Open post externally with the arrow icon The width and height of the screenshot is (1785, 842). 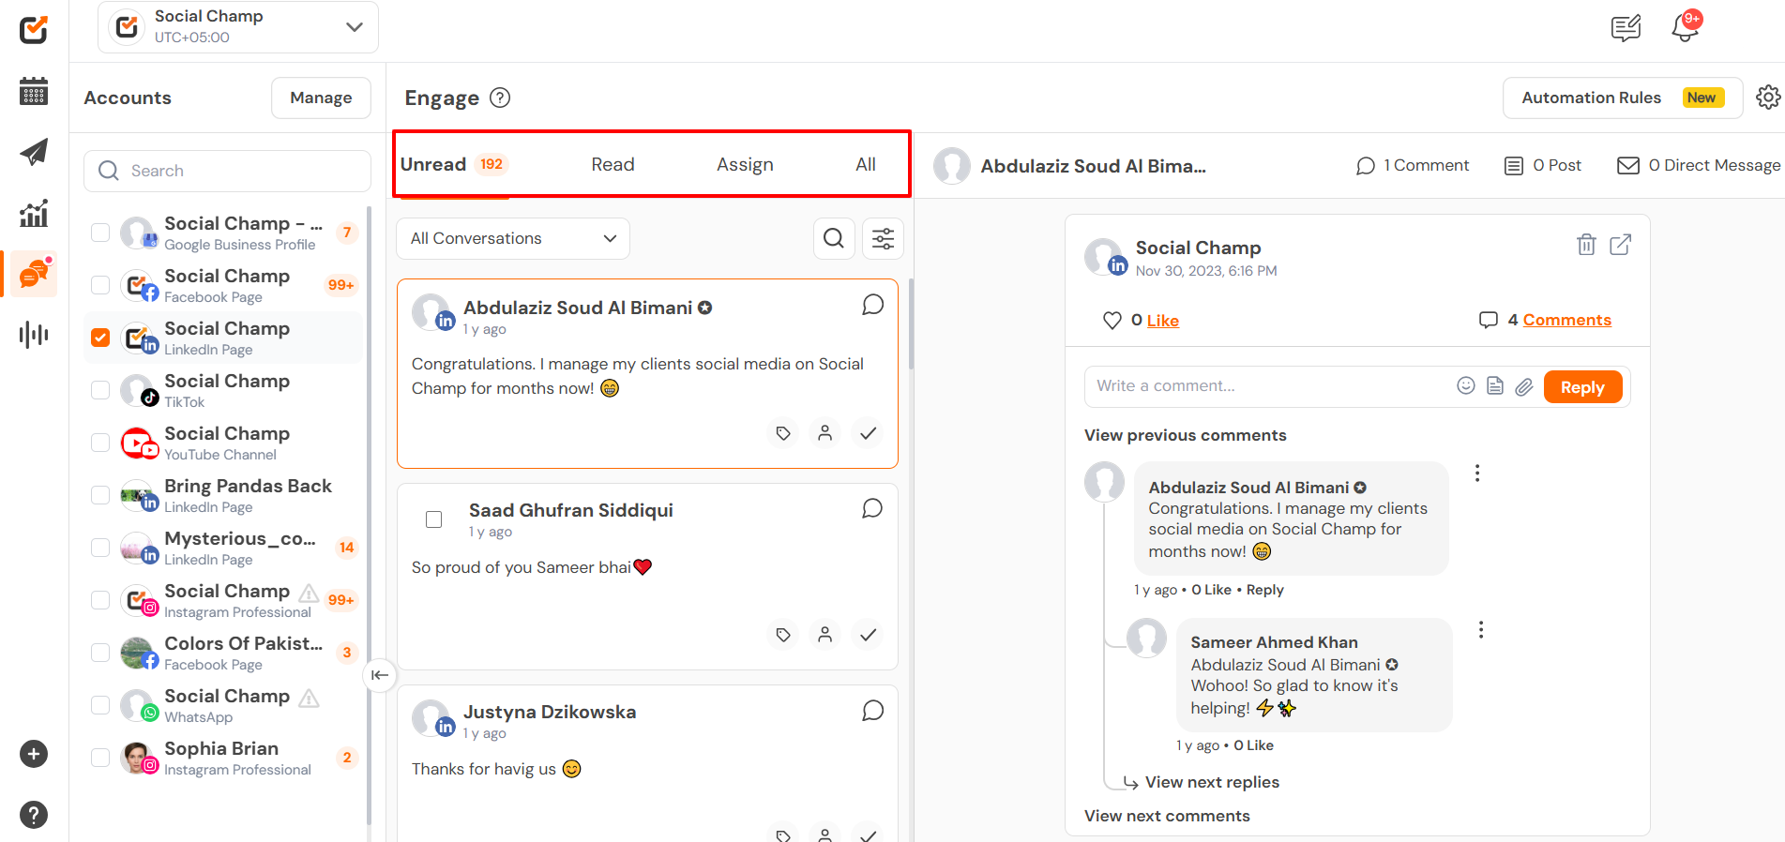click(1621, 245)
